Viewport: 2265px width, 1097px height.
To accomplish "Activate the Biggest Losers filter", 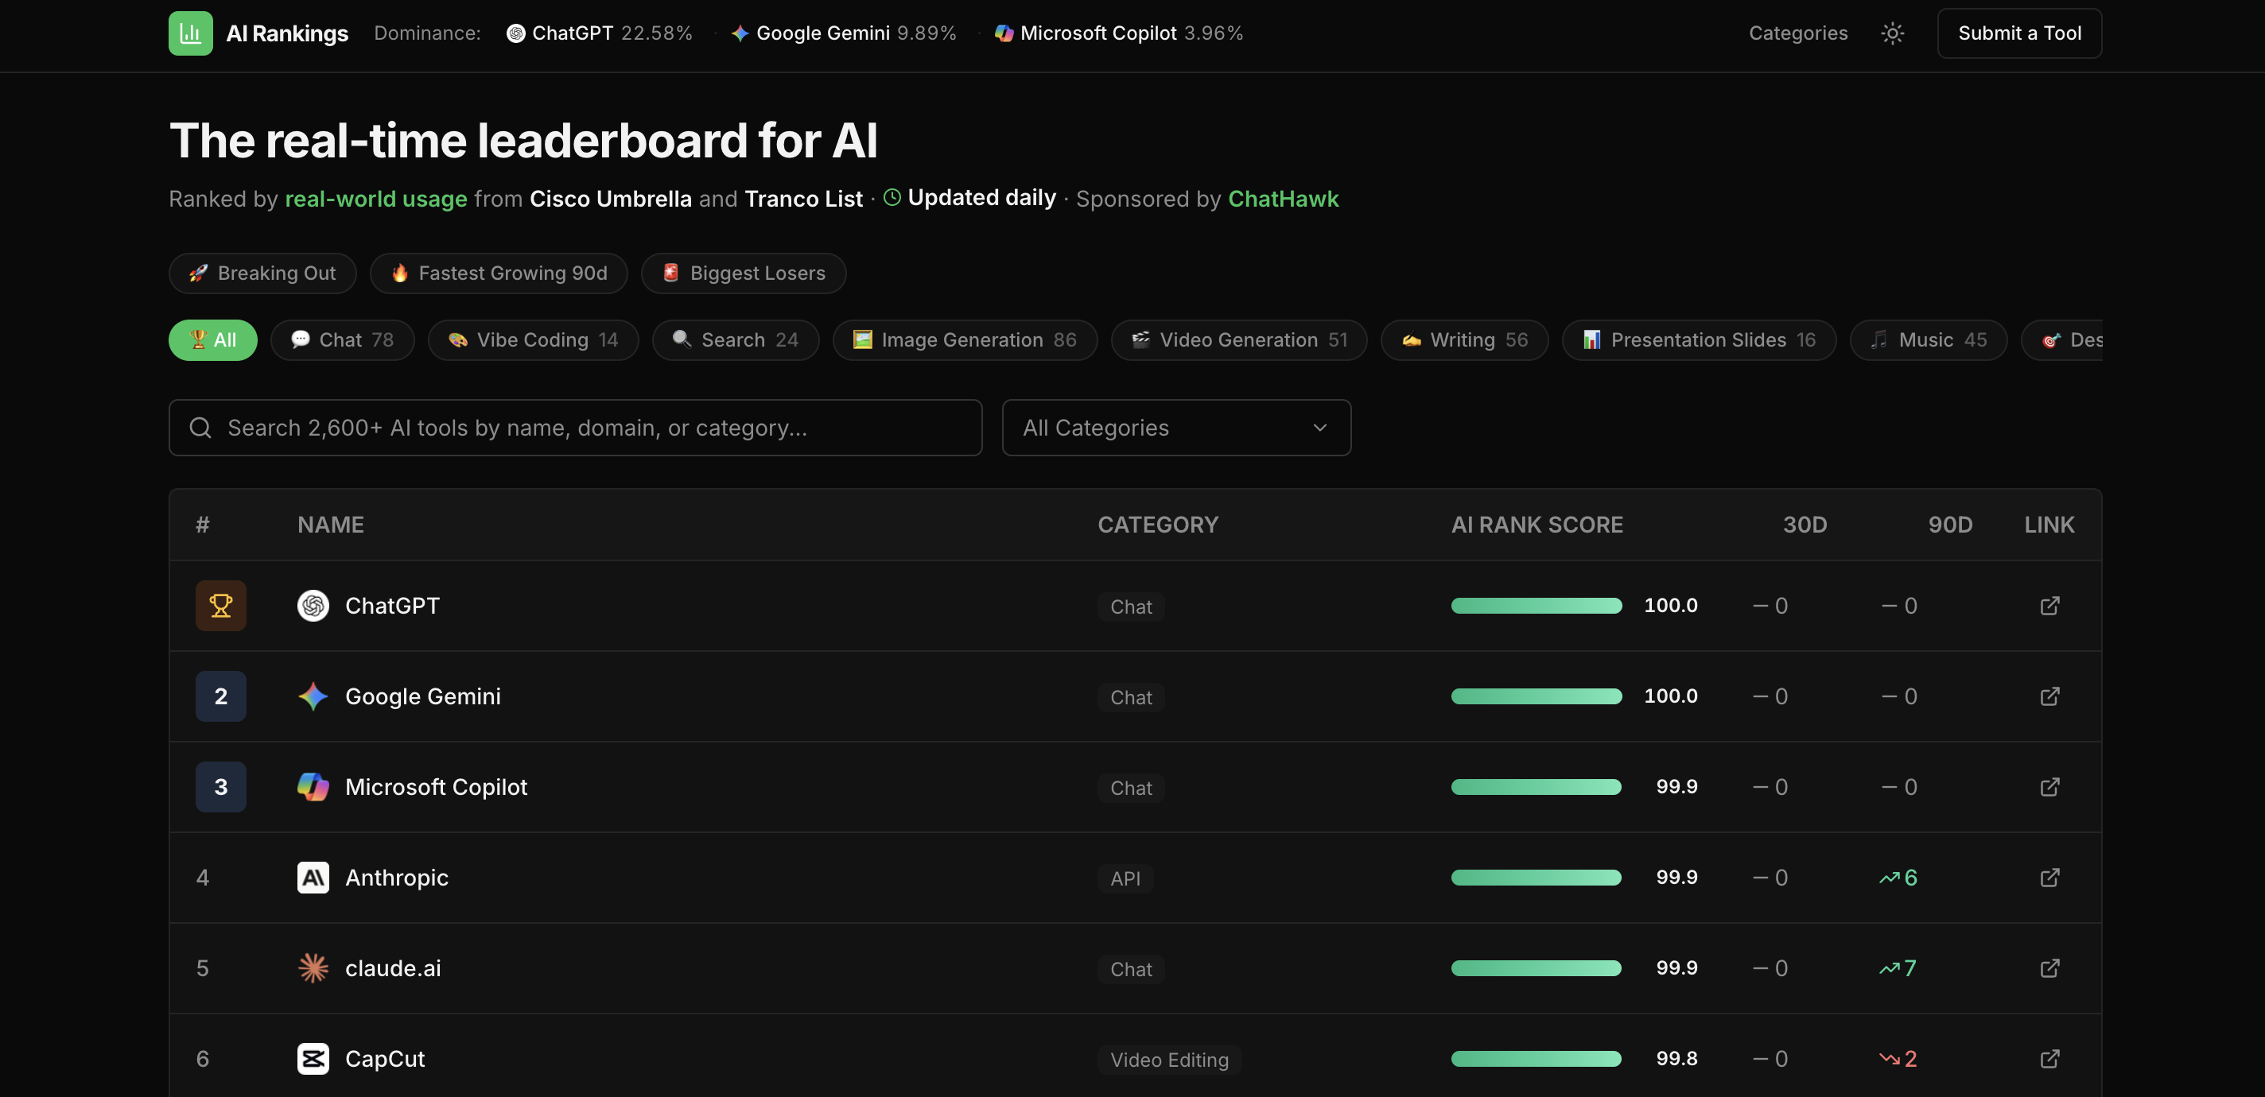I will (743, 273).
